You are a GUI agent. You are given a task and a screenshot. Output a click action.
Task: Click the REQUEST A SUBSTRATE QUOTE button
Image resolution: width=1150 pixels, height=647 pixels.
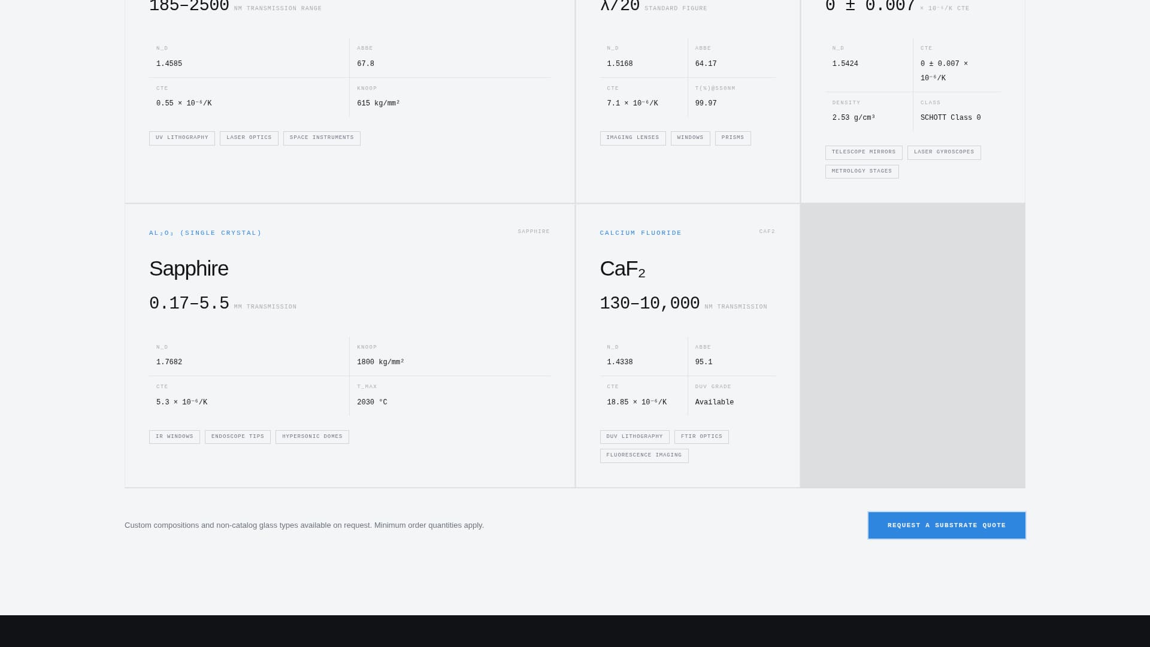[x=946, y=525]
